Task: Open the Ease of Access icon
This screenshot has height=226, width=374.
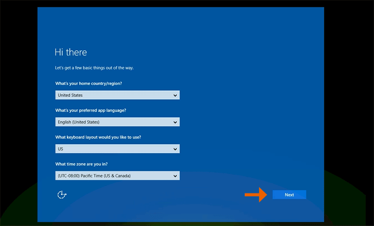Action: pyautogui.click(x=62, y=195)
